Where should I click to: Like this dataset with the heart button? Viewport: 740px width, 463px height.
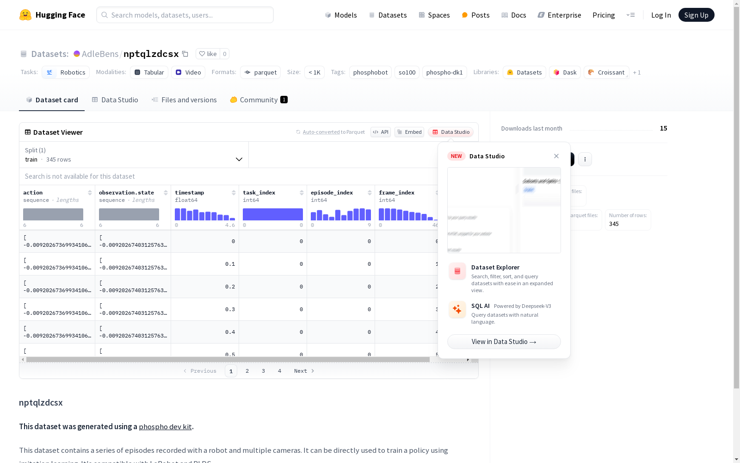(208, 54)
